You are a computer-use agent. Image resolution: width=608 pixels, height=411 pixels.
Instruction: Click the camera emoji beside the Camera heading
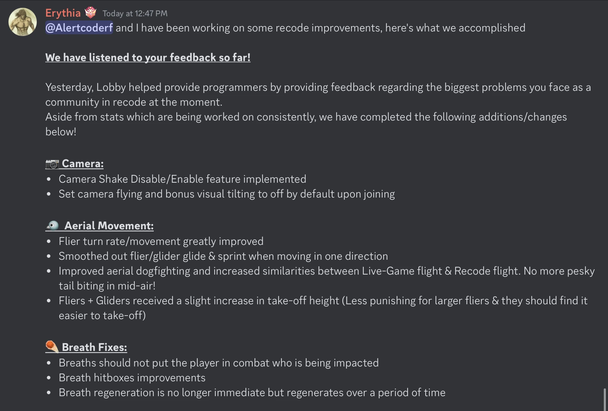pyautogui.click(x=51, y=163)
